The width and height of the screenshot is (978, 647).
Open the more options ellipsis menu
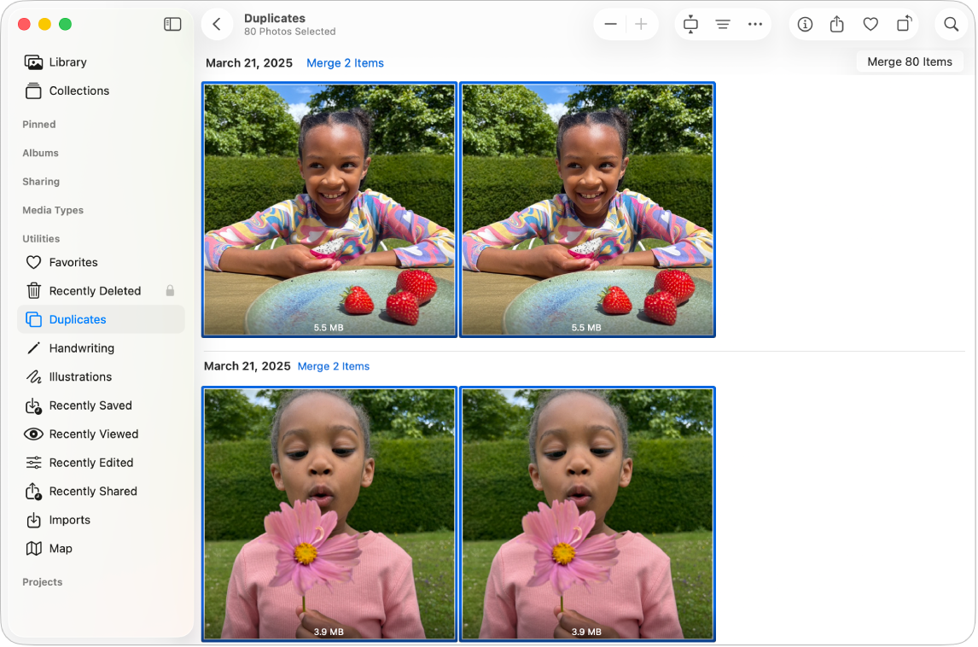coord(754,24)
